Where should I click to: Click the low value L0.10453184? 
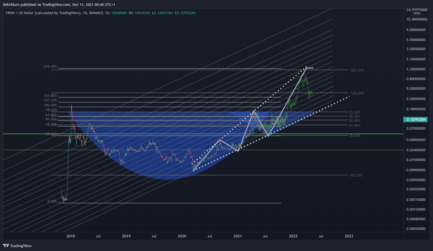[162, 13]
